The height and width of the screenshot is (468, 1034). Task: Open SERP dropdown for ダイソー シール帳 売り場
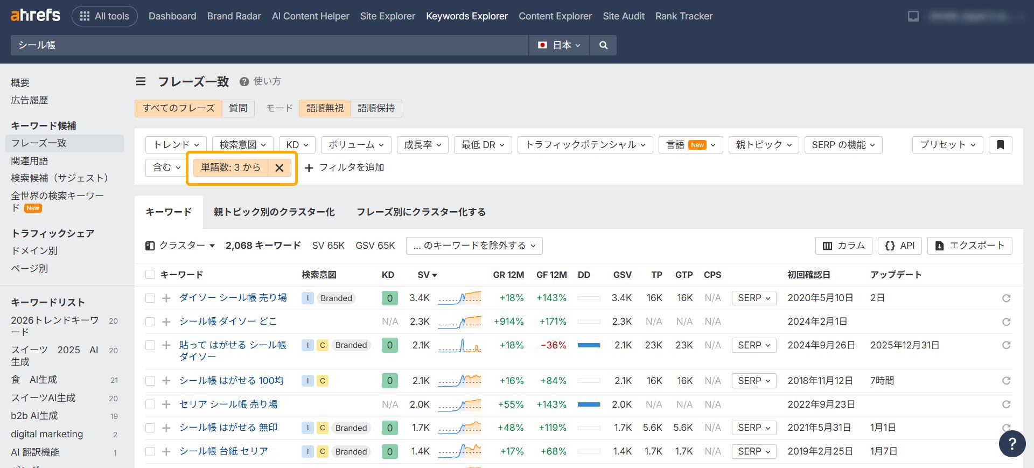coord(754,298)
